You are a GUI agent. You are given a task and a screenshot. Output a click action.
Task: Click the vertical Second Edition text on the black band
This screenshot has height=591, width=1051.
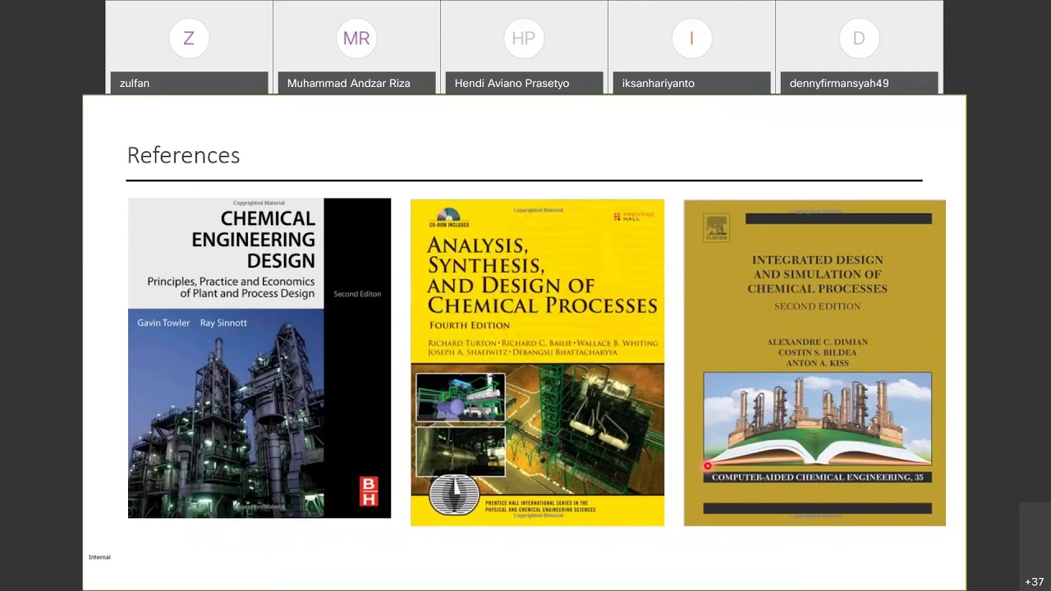pyautogui.click(x=357, y=294)
